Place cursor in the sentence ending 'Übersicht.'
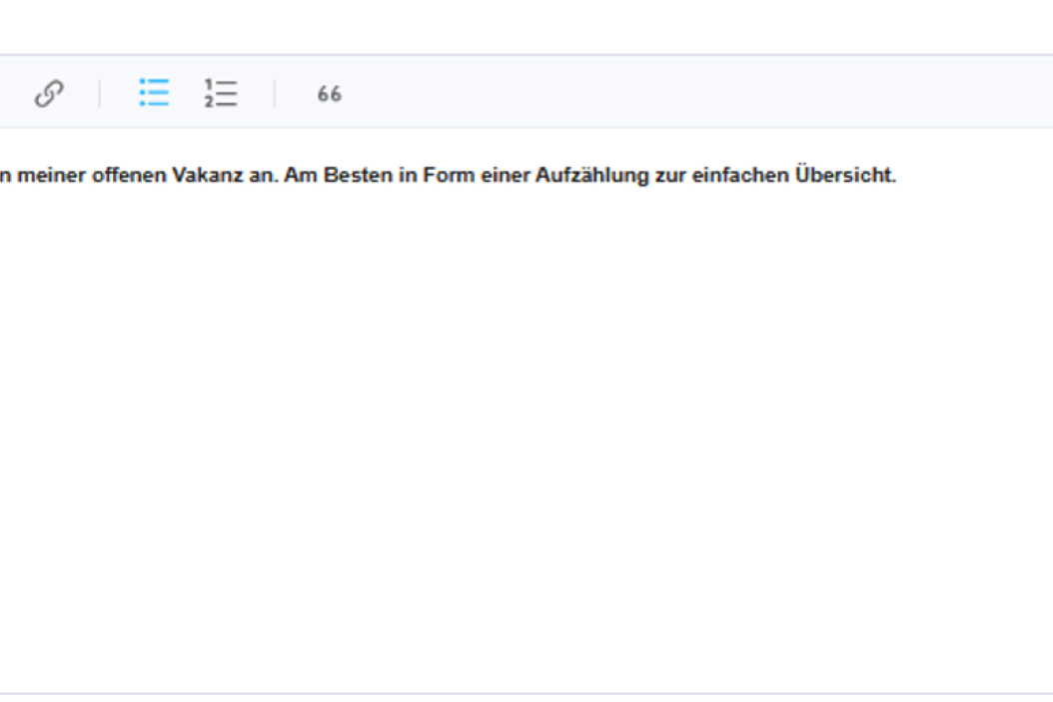This screenshot has height=702, width=1053. [x=448, y=175]
